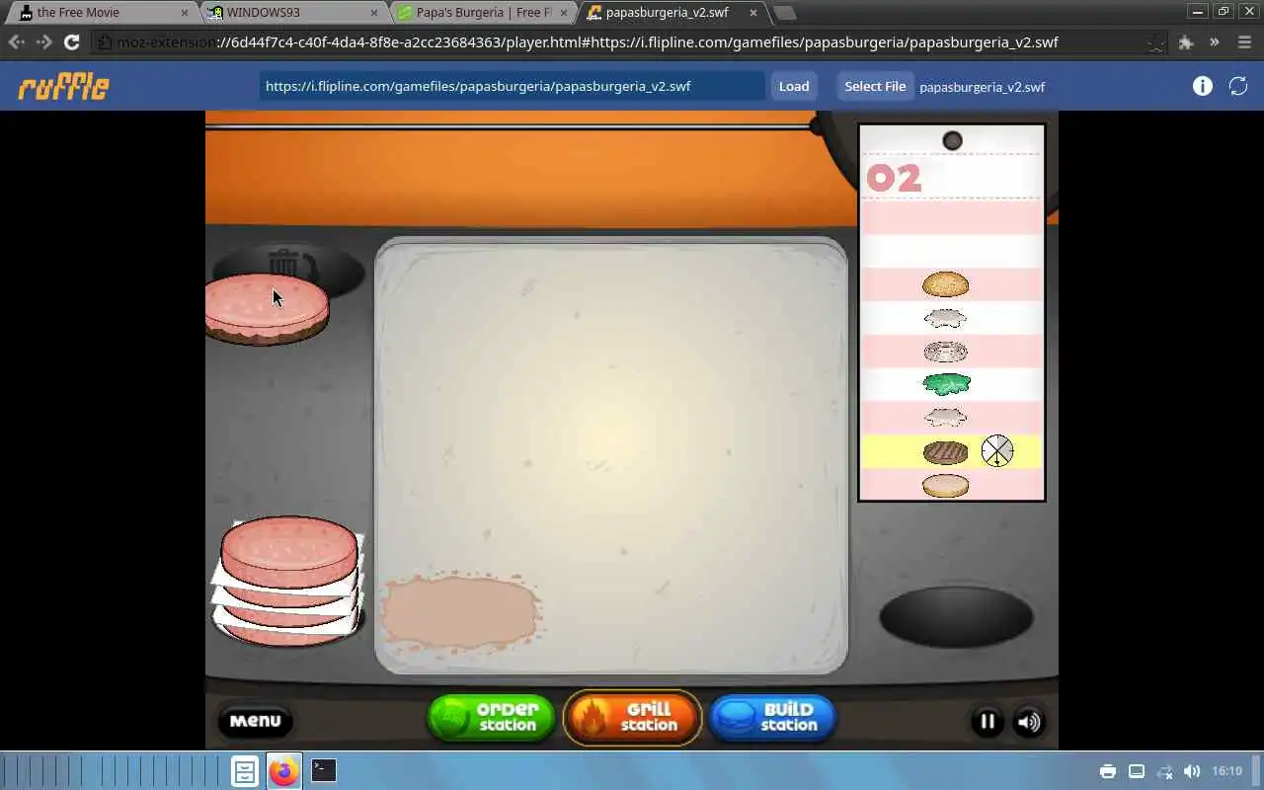This screenshot has width=1264, height=790.
Task: Pick up the raw patty near trash
Action: (x=266, y=308)
